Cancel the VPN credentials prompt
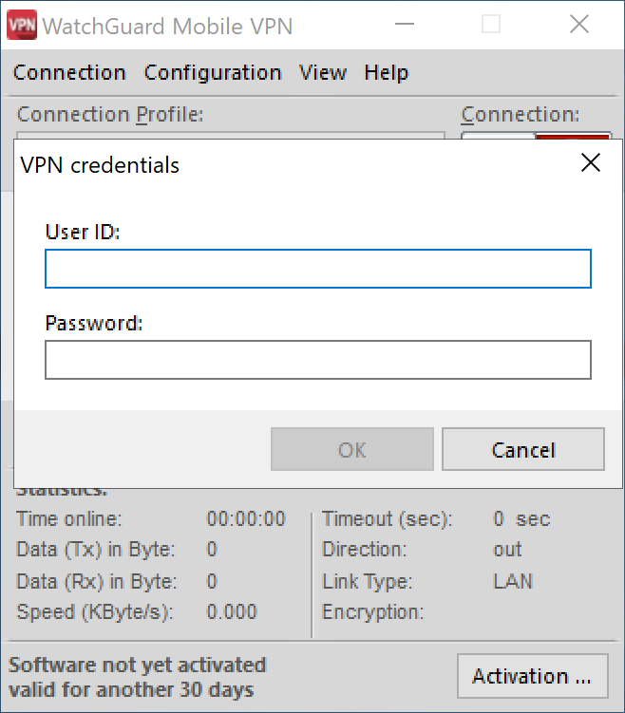The width and height of the screenshot is (625, 713). pos(523,449)
